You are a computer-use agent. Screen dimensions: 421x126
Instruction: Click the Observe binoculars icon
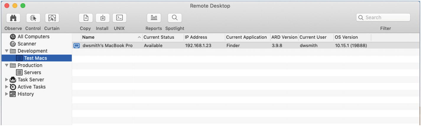[13, 18]
